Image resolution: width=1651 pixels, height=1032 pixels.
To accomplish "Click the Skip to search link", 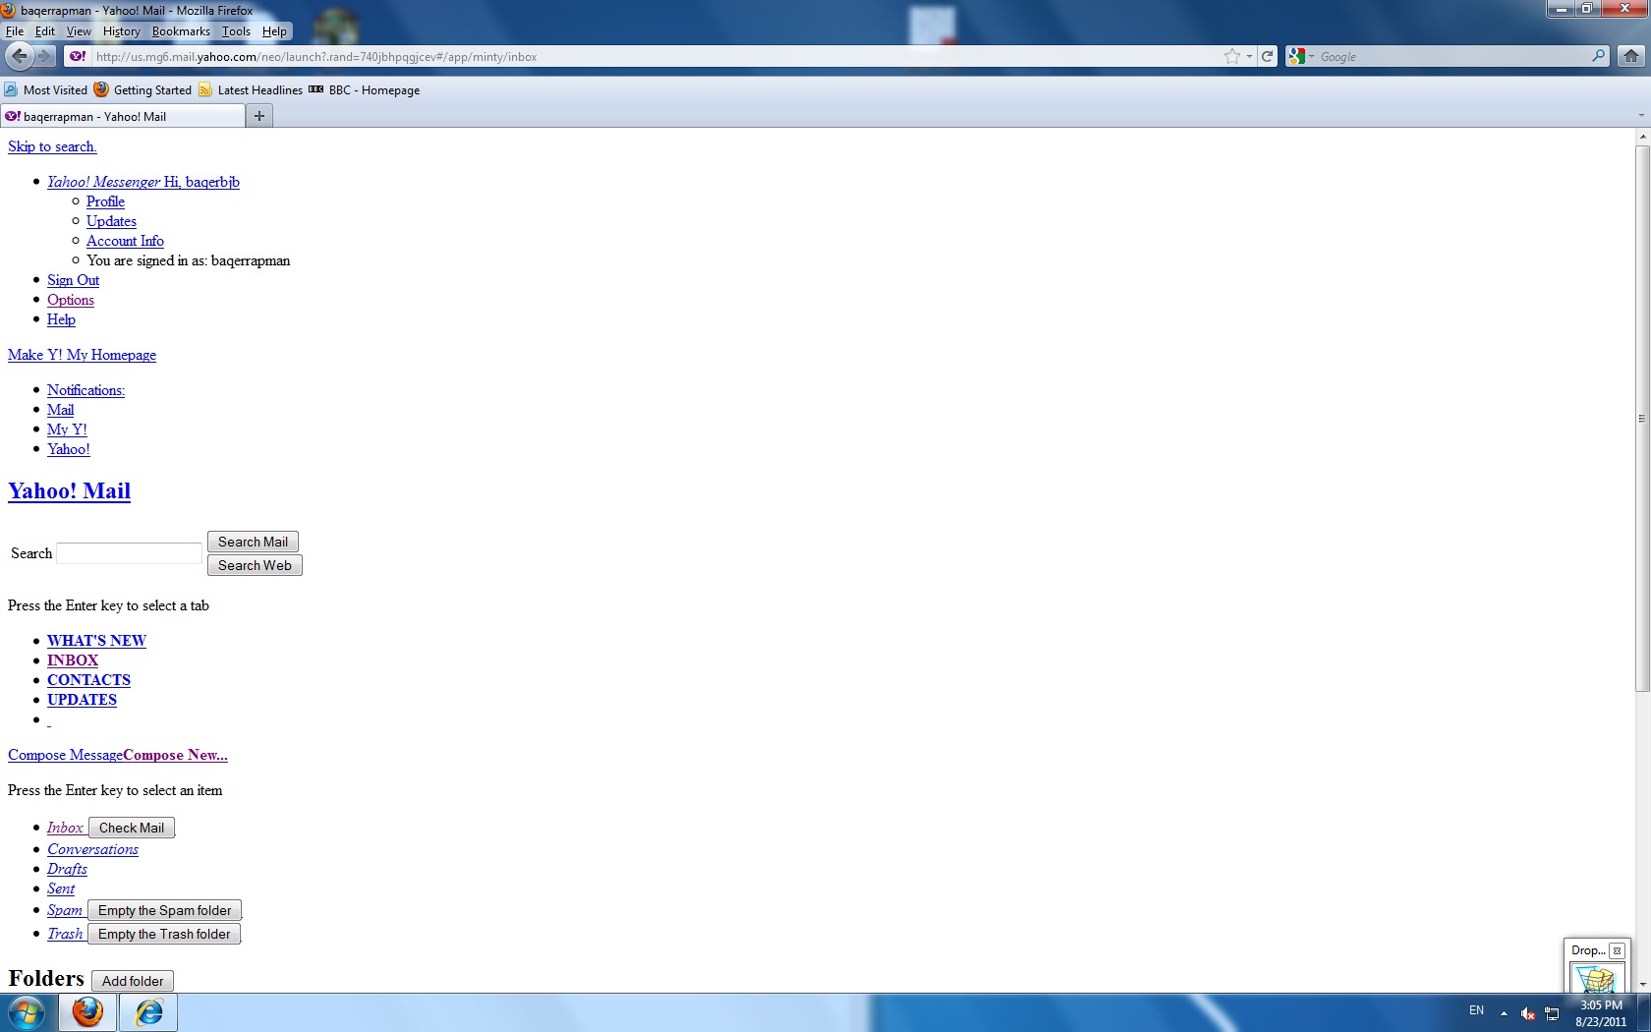I will [x=52, y=146].
